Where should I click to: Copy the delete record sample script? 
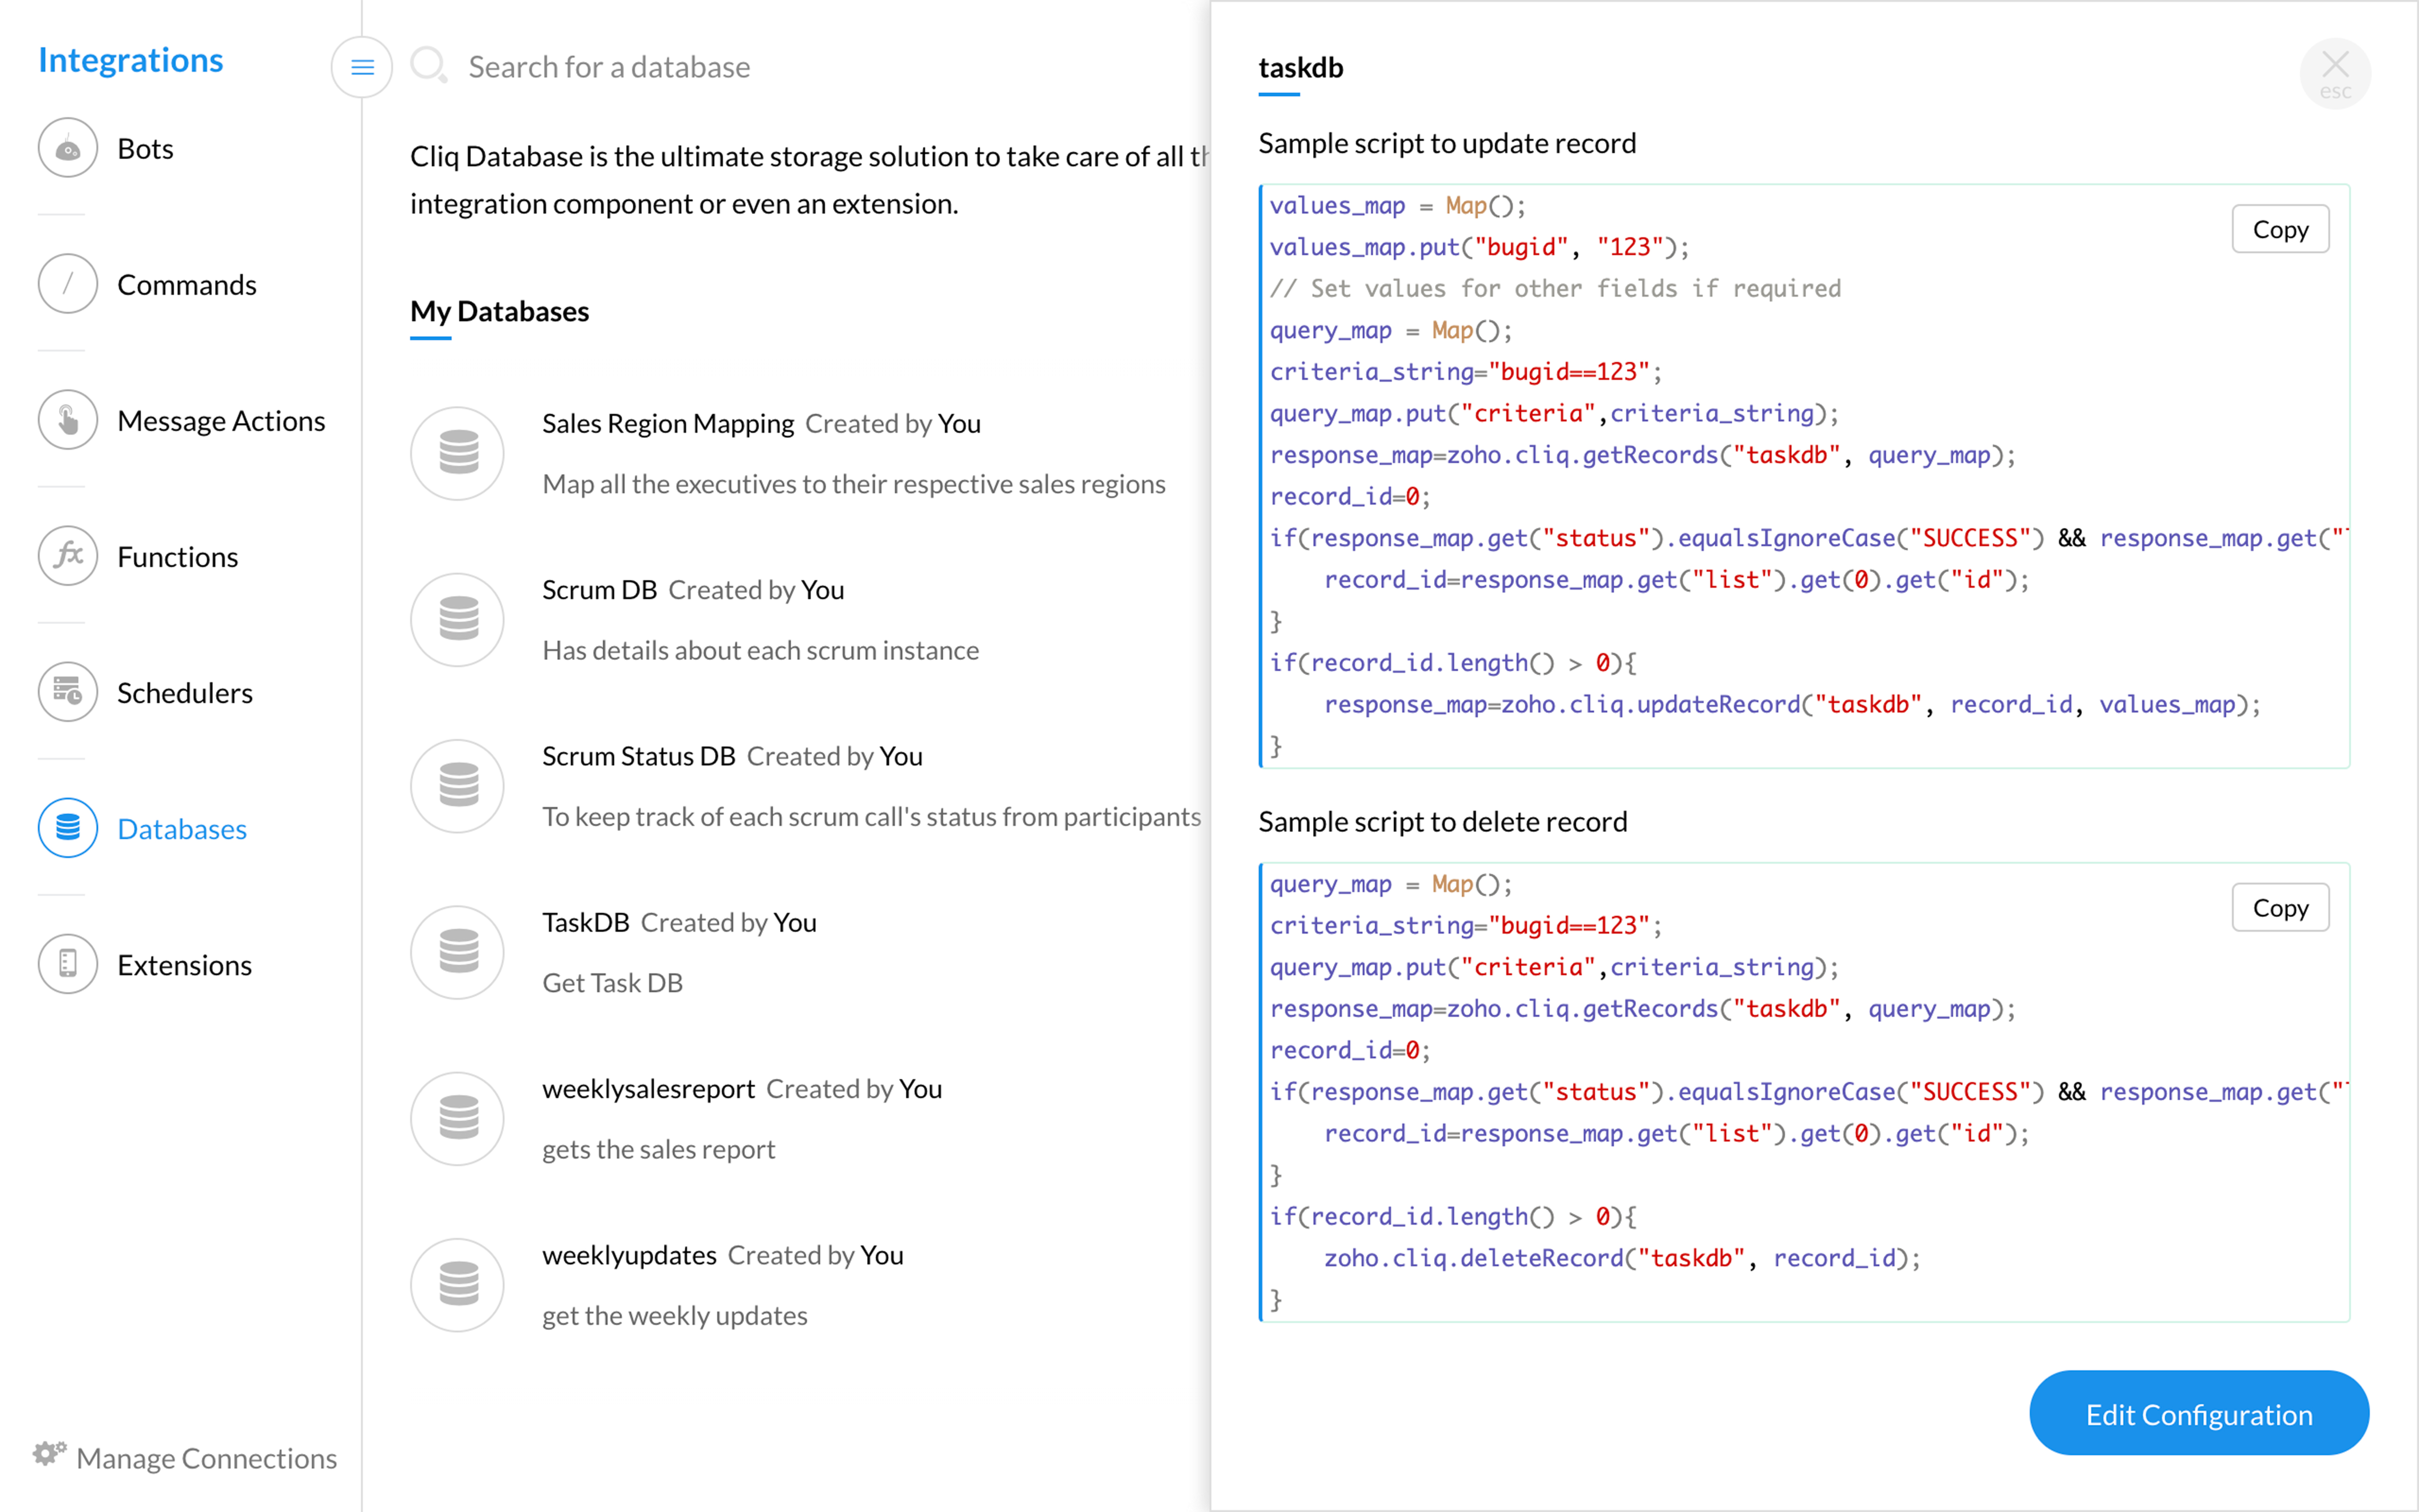click(2280, 908)
